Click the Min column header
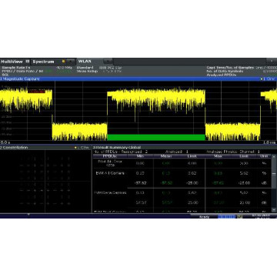Image resolution: width=277 pixels, height=277 pixels. click(140, 156)
